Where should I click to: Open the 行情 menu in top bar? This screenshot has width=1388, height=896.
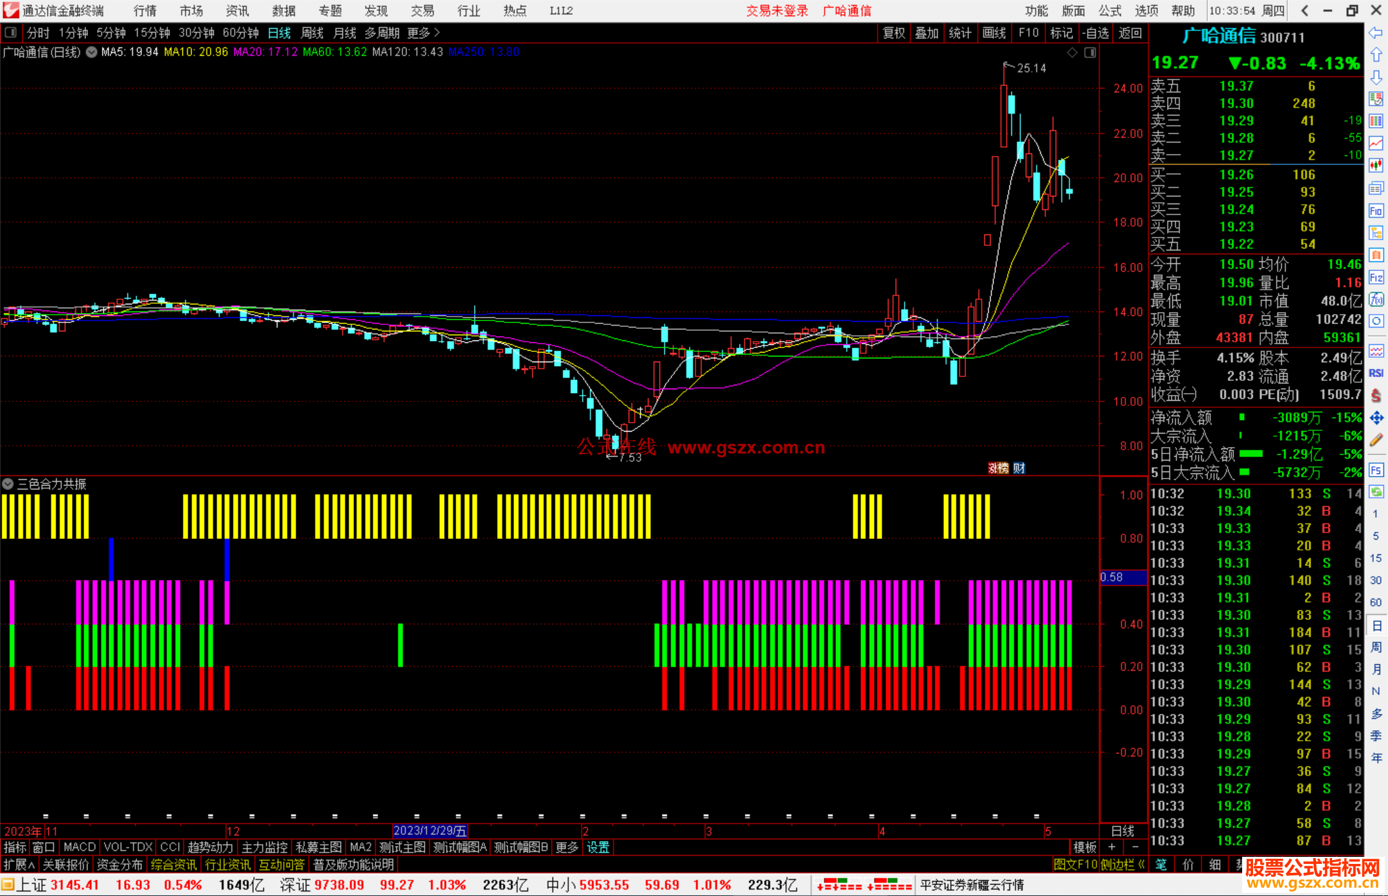tap(145, 11)
